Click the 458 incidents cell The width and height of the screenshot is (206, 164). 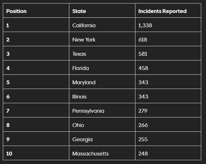click(x=143, y=68)
